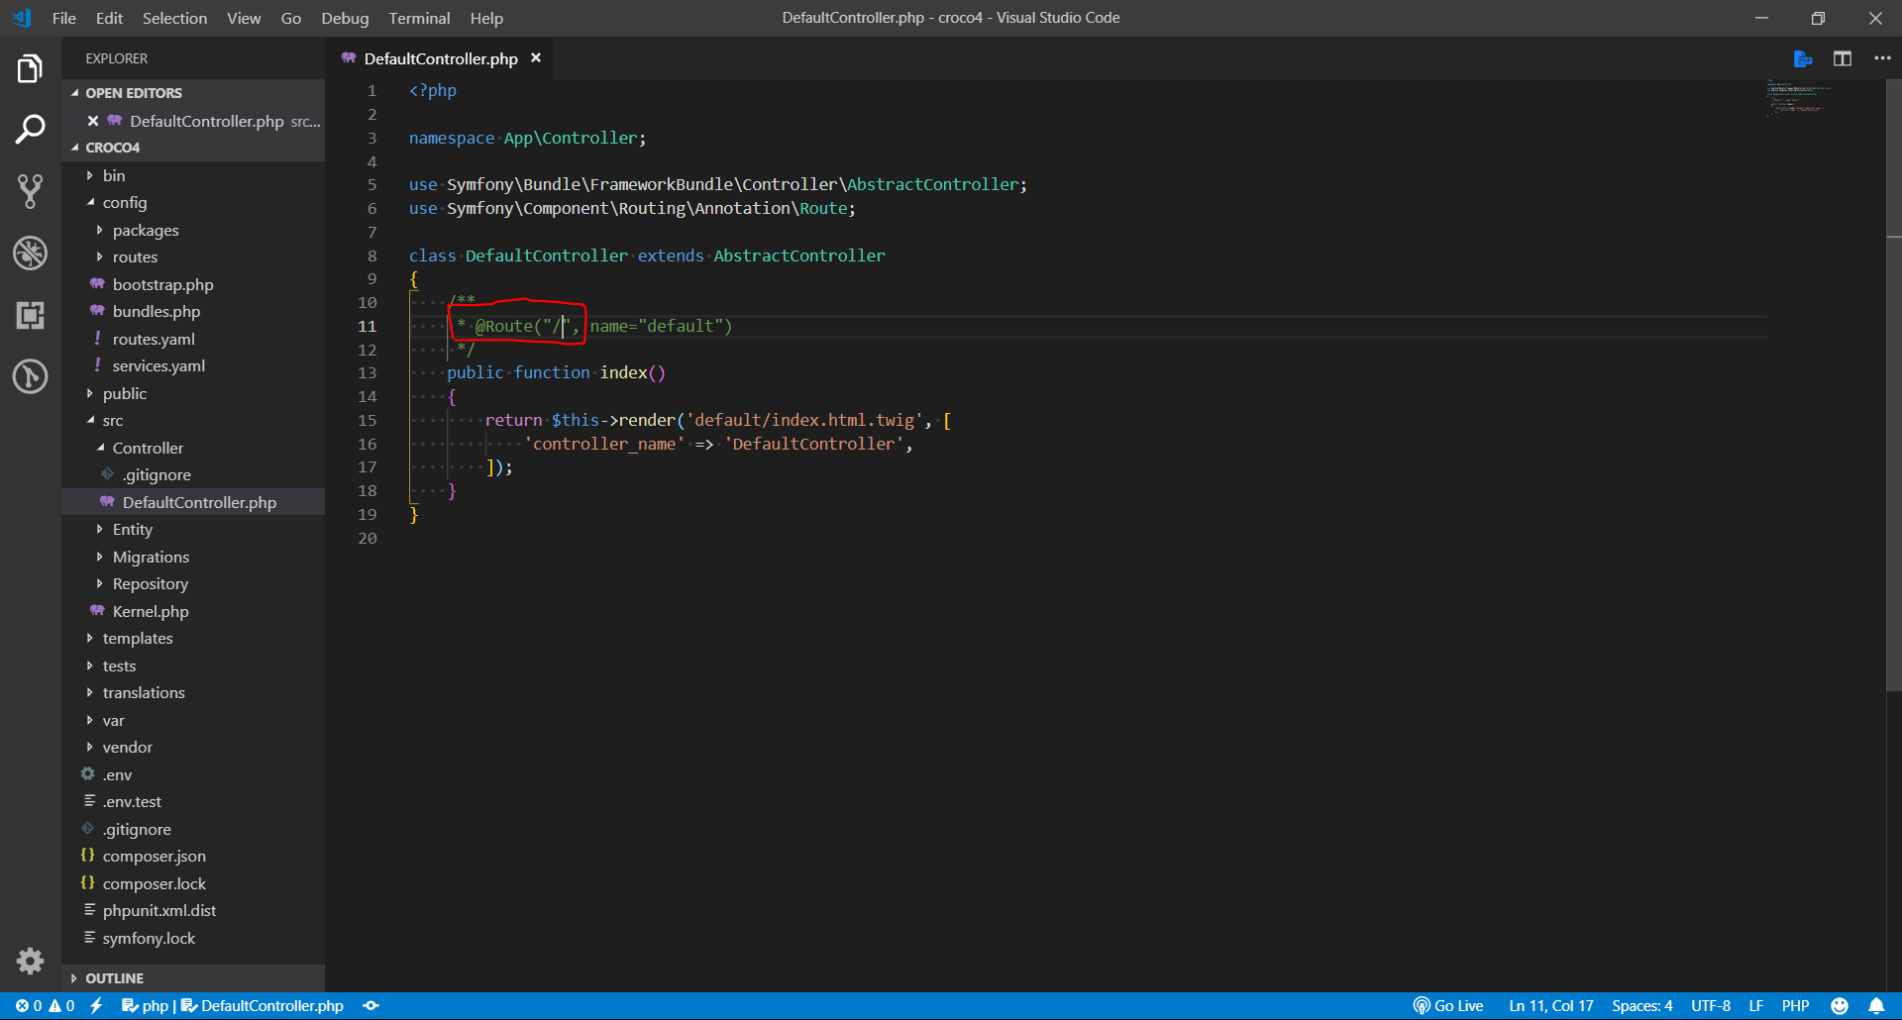The width and height of the screenshot is (1902, 1020).
Task: Open the Terminal menu
Action: [419, 18]
